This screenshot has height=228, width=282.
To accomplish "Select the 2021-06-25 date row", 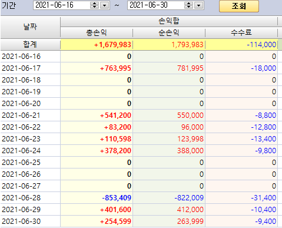I will tap(30, 163).
